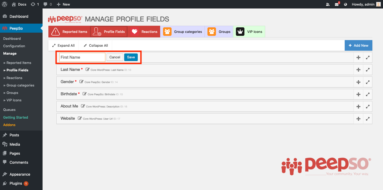
Task: Open the Media menu
Action: [x=21, y=144]
